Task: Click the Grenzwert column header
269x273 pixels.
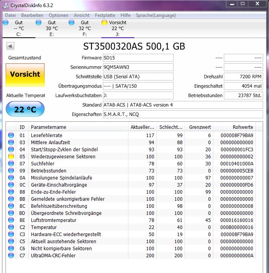Action: 199,127
